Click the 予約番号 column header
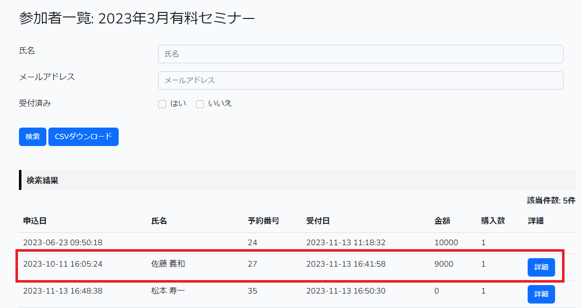This screenshot has height=308, width=583. pyautogui.click(x=264, y=221)
